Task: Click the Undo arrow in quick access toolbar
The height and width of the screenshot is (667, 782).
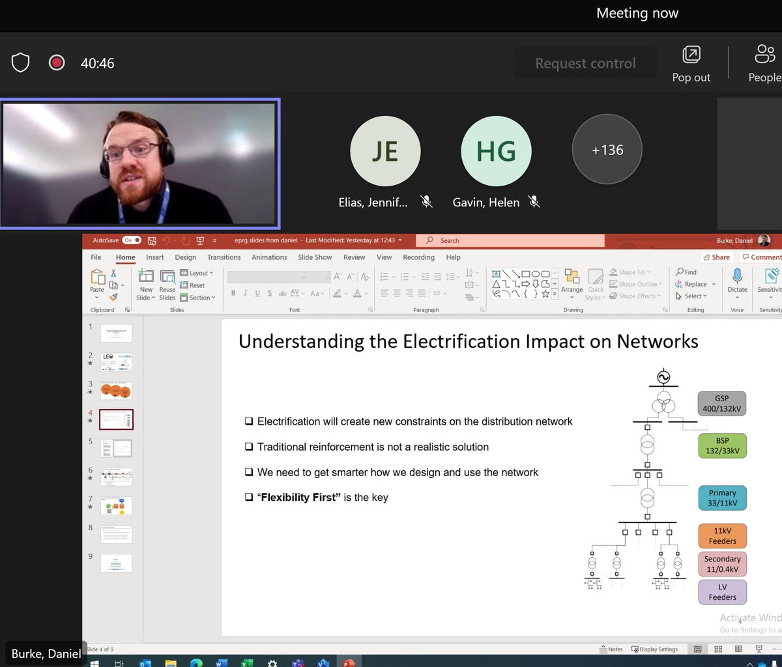Action: coord(167,240)
